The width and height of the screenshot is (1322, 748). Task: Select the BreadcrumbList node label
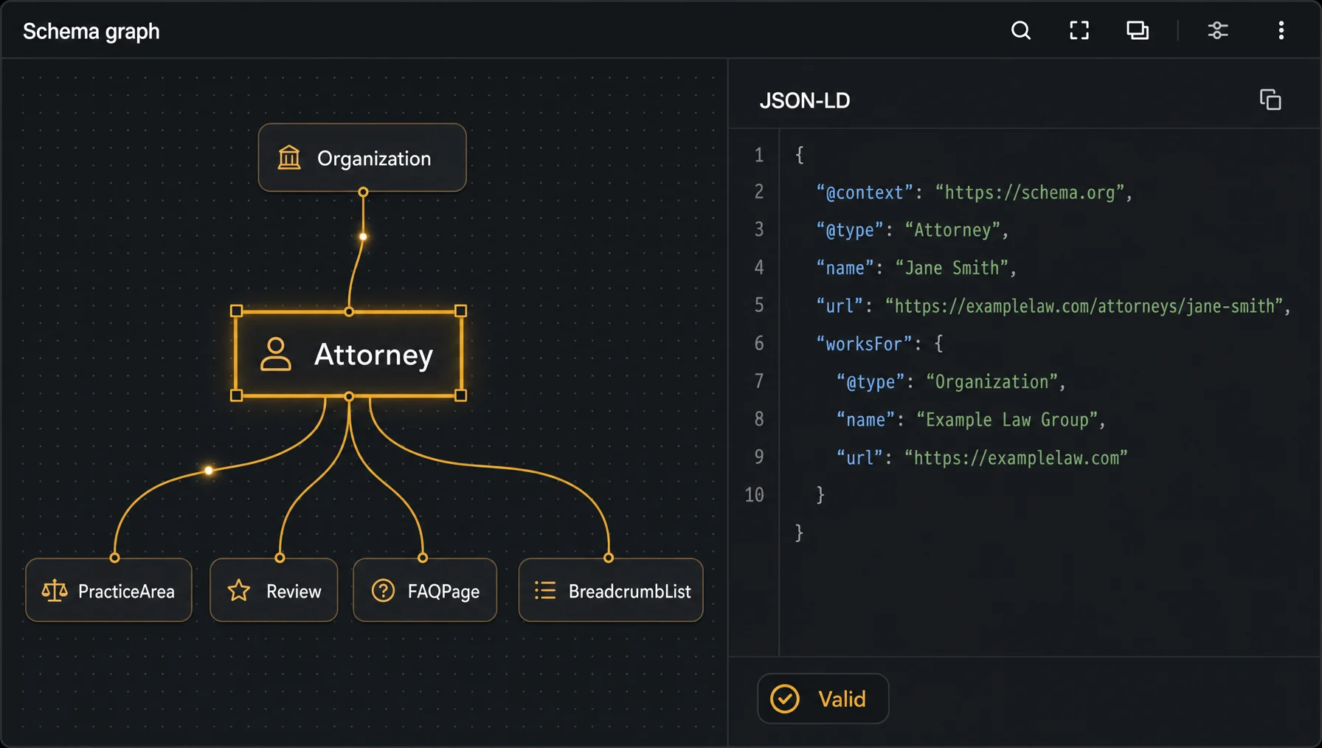click(629, 592)
